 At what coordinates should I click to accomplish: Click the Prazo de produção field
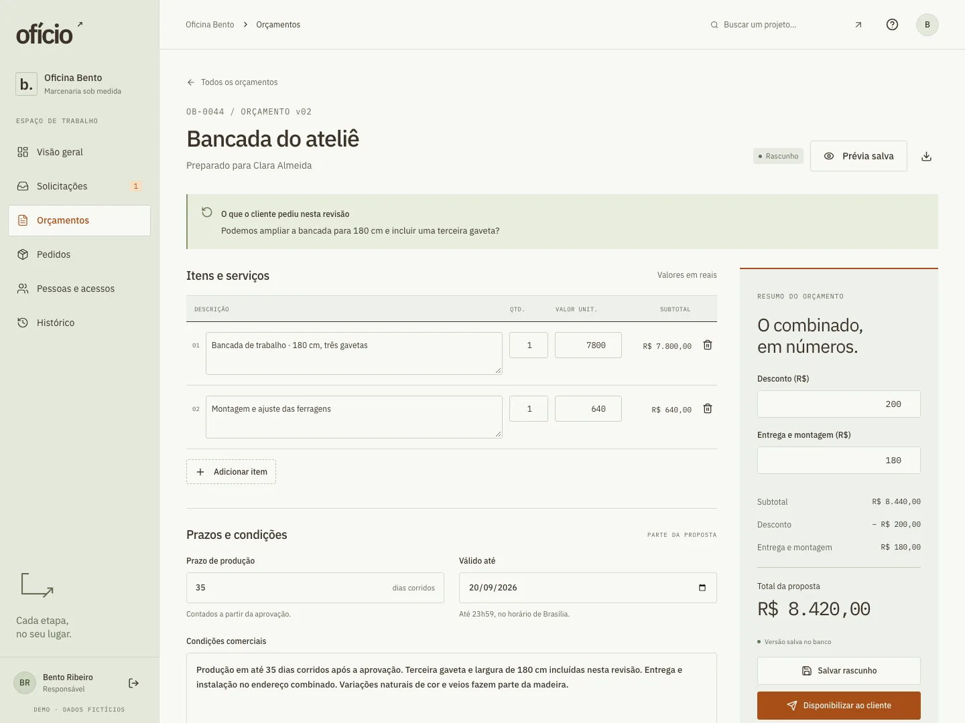point(315,588)
